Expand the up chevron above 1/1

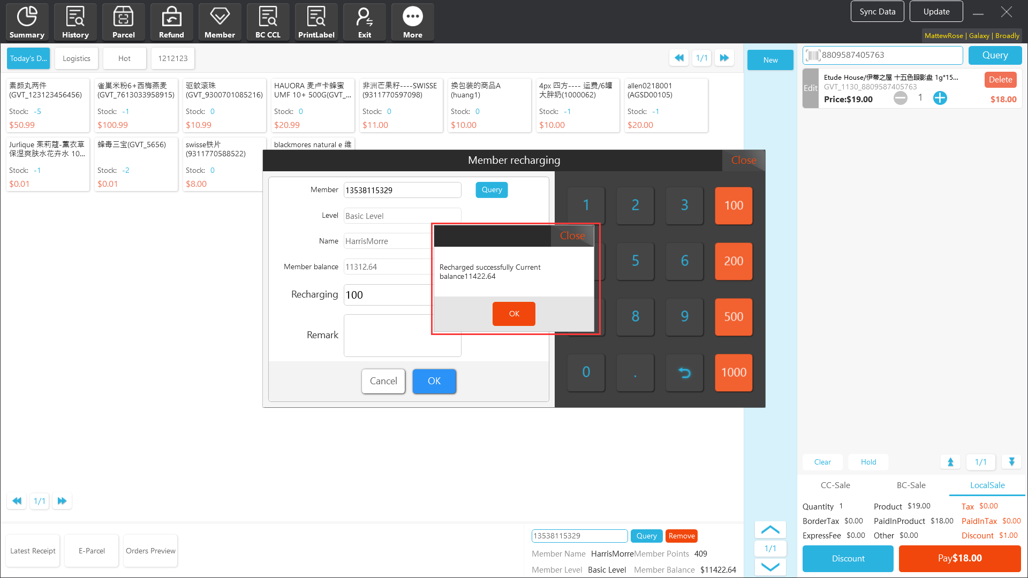click(770, 530)
